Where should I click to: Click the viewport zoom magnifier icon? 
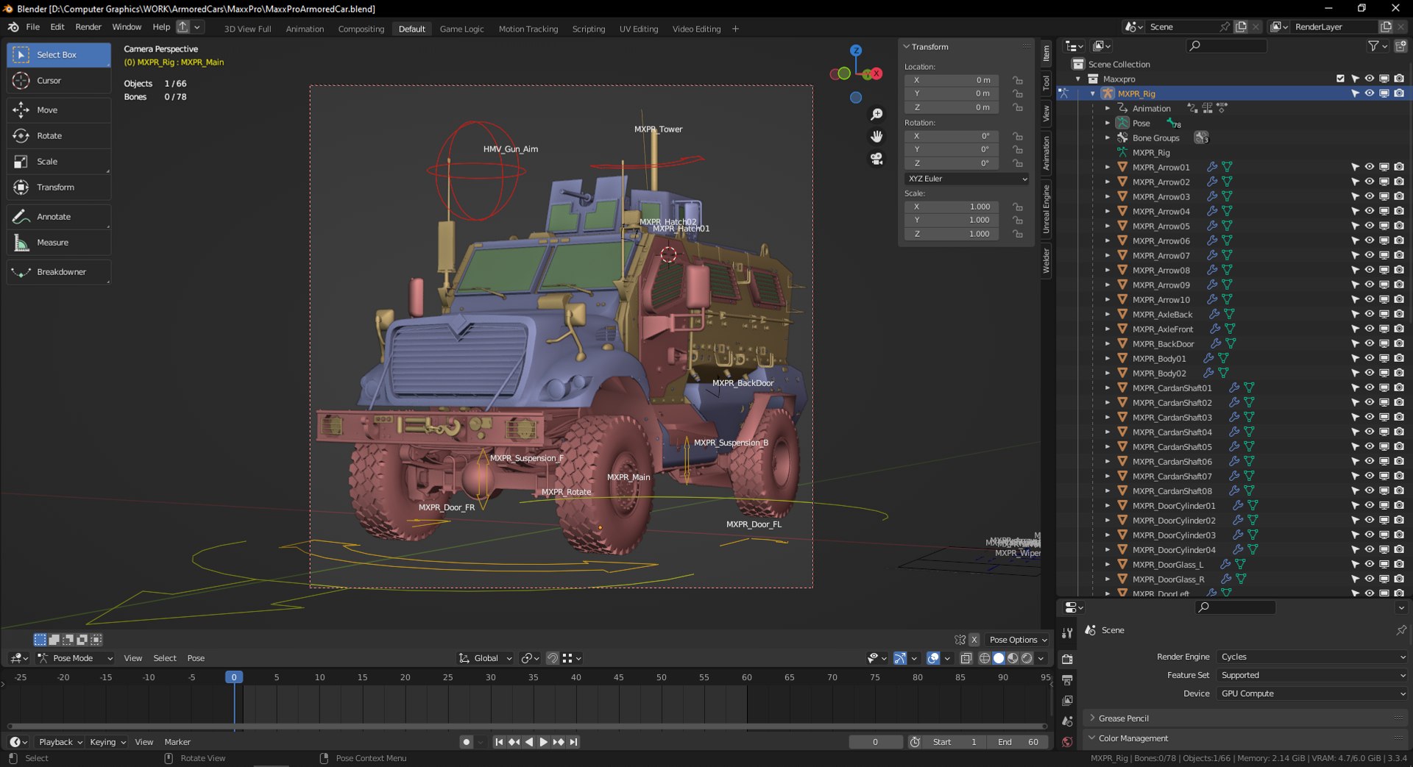click(x=877, y=115)
